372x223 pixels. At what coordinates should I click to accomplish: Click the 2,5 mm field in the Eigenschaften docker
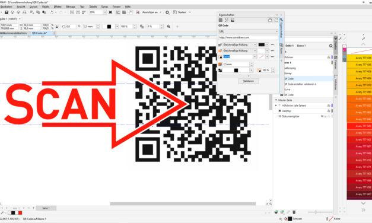(236, 64)
